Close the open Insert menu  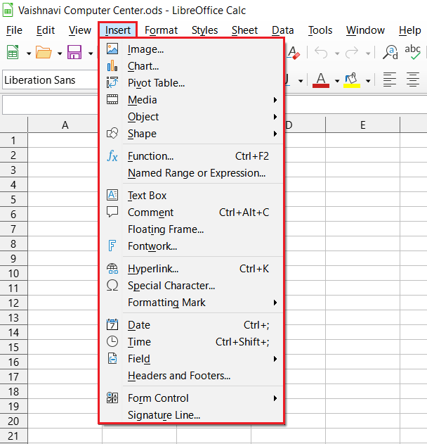pyautogui.click(x=117, y=30)
